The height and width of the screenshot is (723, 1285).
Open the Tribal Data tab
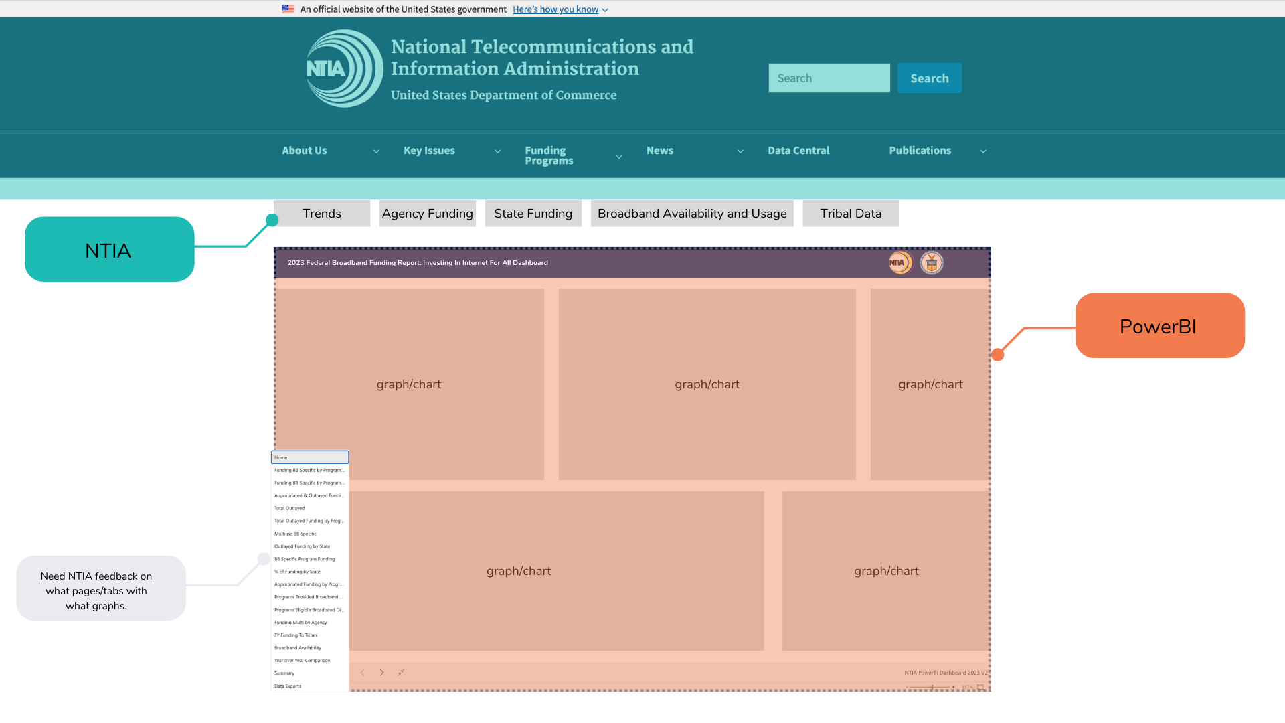[851, 214]
